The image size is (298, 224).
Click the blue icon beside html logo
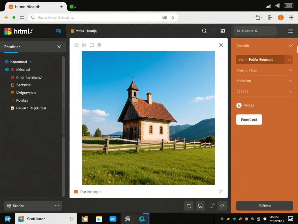click(x=58, y=31)
